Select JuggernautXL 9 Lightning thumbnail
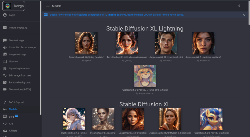Image resolution: width=250 pixels, height=137 pixels. [203, 43]
